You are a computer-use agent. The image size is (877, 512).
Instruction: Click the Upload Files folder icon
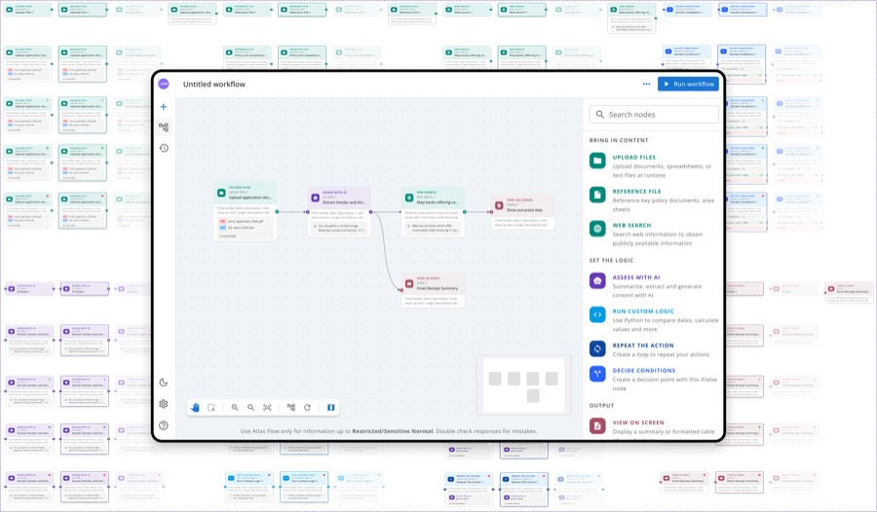click(597, 161)
